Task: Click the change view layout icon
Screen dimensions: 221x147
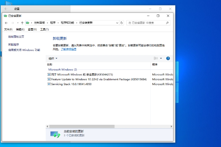Action: (156, 58)
